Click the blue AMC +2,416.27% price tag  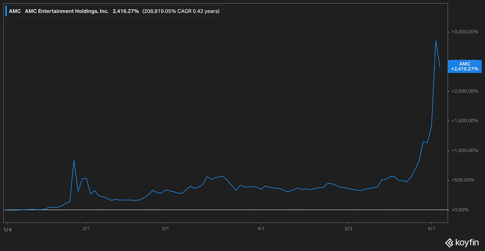[x=465, y=66]
